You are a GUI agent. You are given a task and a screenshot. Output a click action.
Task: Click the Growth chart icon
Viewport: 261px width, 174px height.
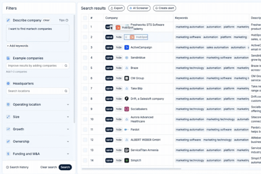[x=8, y=129]
